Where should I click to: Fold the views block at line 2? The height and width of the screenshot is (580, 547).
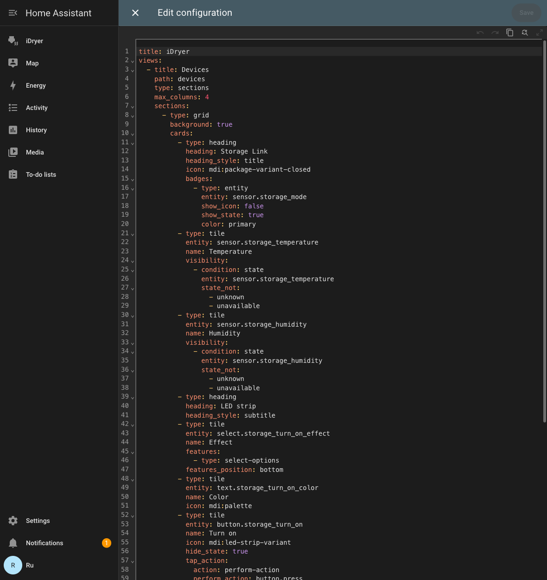click(x=133, y=61)
